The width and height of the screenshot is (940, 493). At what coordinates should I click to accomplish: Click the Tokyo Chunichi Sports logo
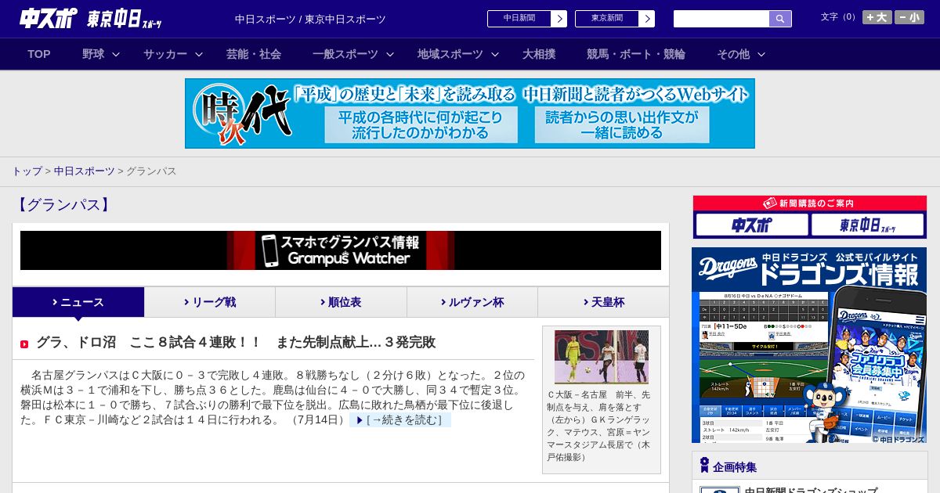[x=125, y=19]
